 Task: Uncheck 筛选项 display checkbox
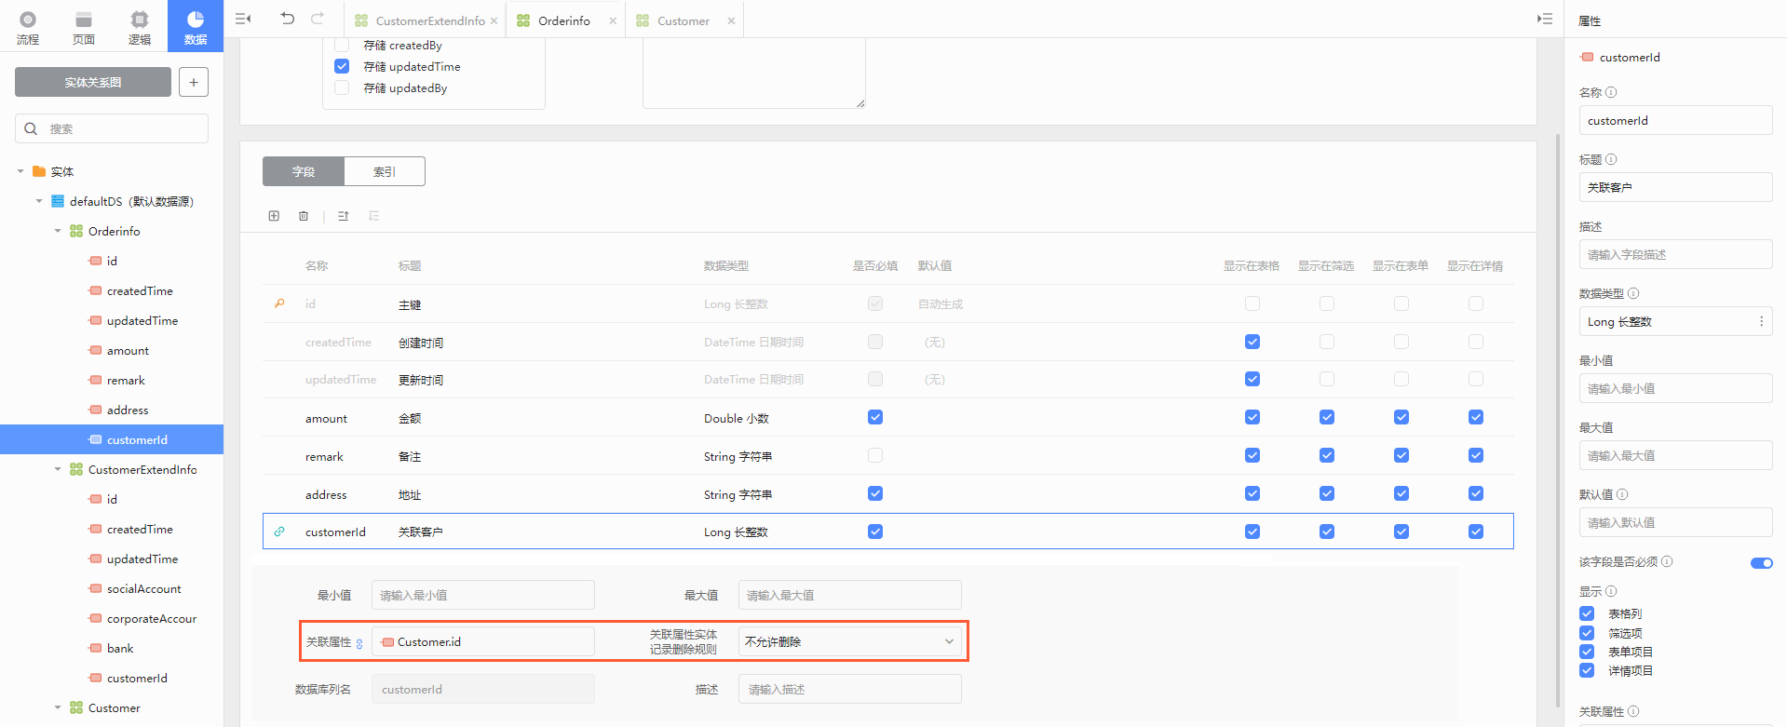1587,633
